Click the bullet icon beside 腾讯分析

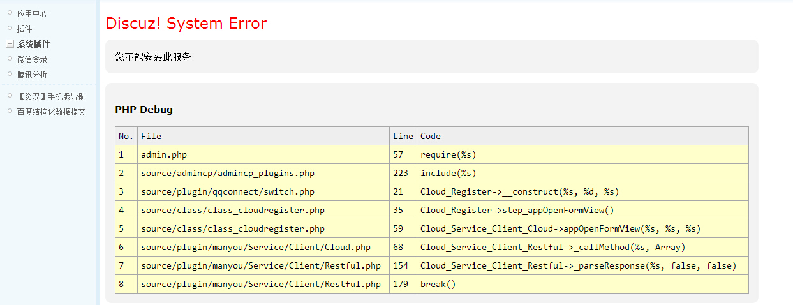pyautogui.click(x=10, y=74)
